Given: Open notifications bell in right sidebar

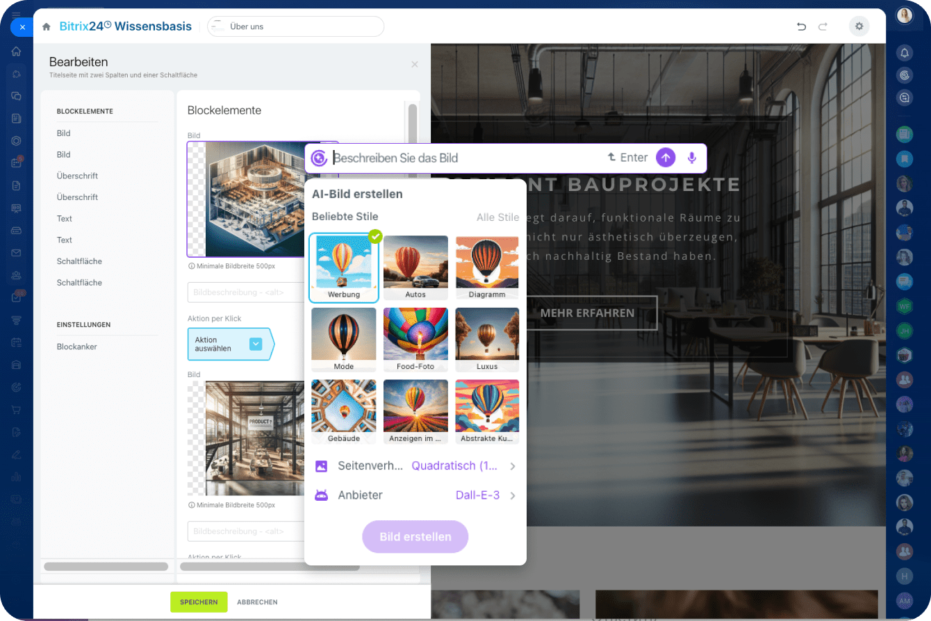Looking at the screenshot, I should [904, 53].
